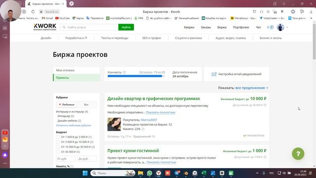The width and height of the screenshot is (316, 178).
Task: Open the Дизайн category
Action: tap(46, 38)
